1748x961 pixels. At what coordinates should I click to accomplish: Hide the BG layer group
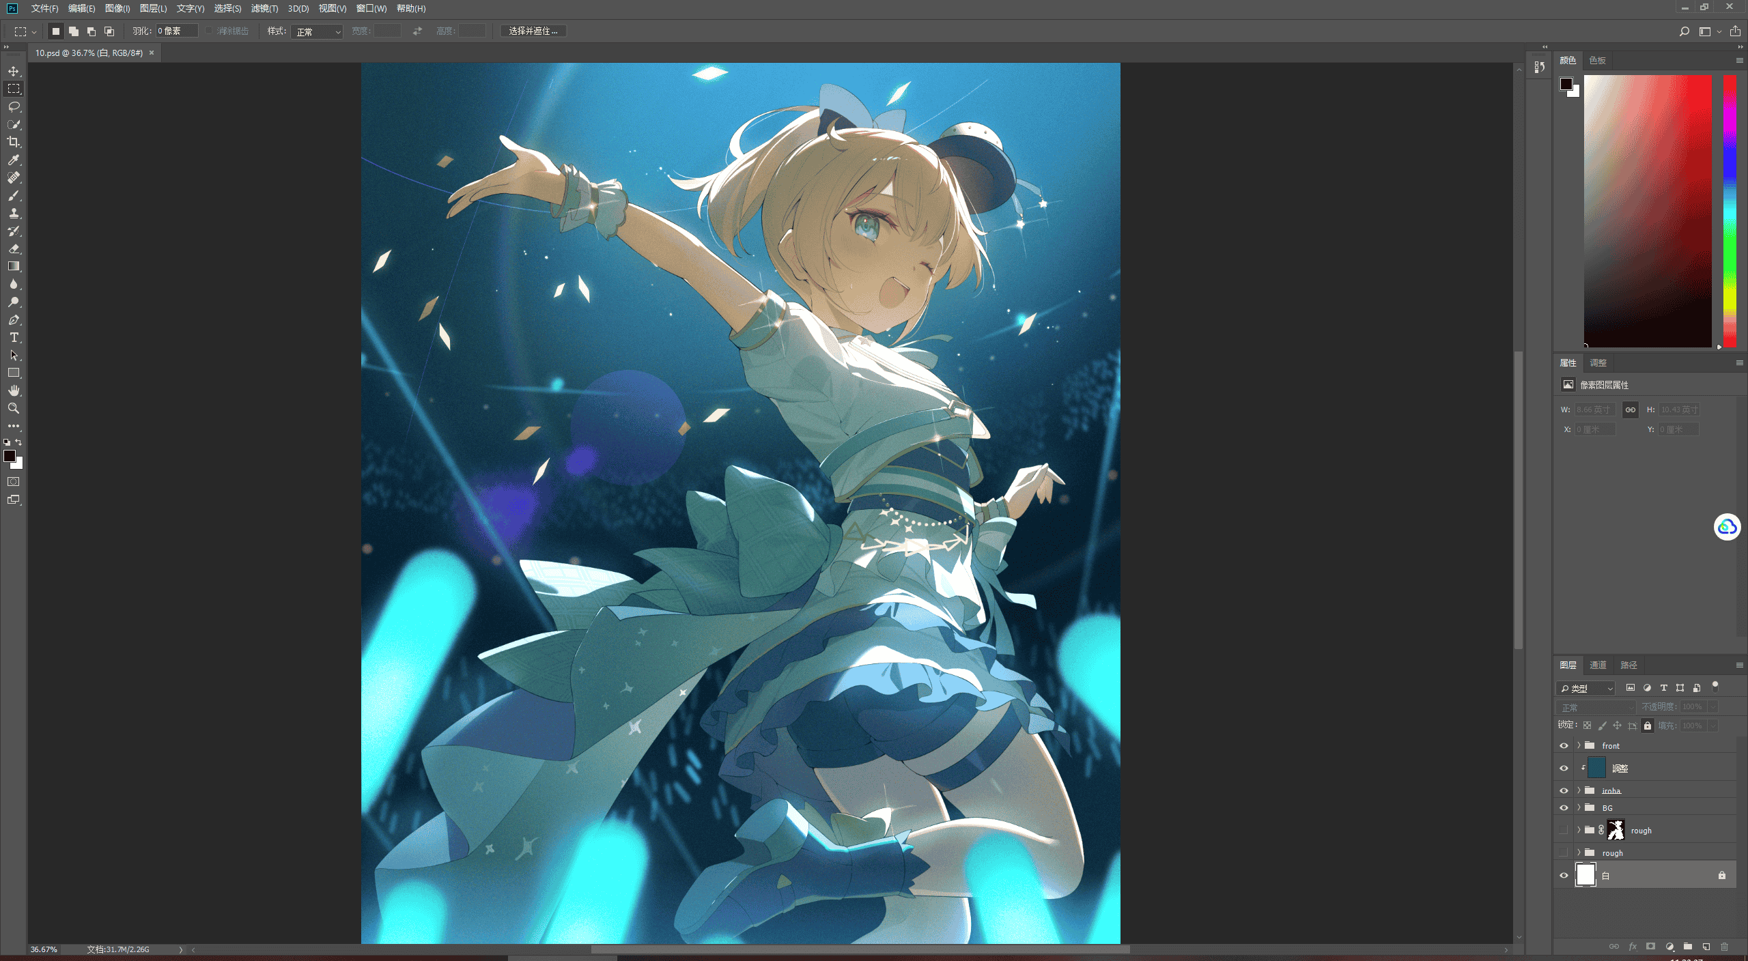pyautogui.click(x=1564, y=807)
